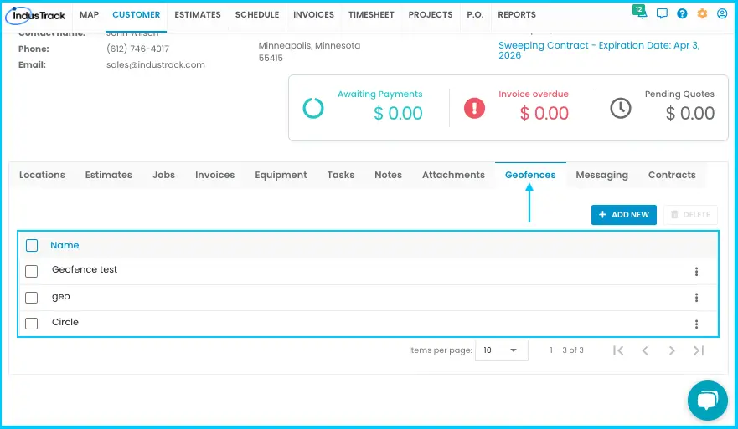This screenshot has width=738, height=429.
Task: Click the 1 – 3 of 3 range label
Action: click(x=566, y=350)
